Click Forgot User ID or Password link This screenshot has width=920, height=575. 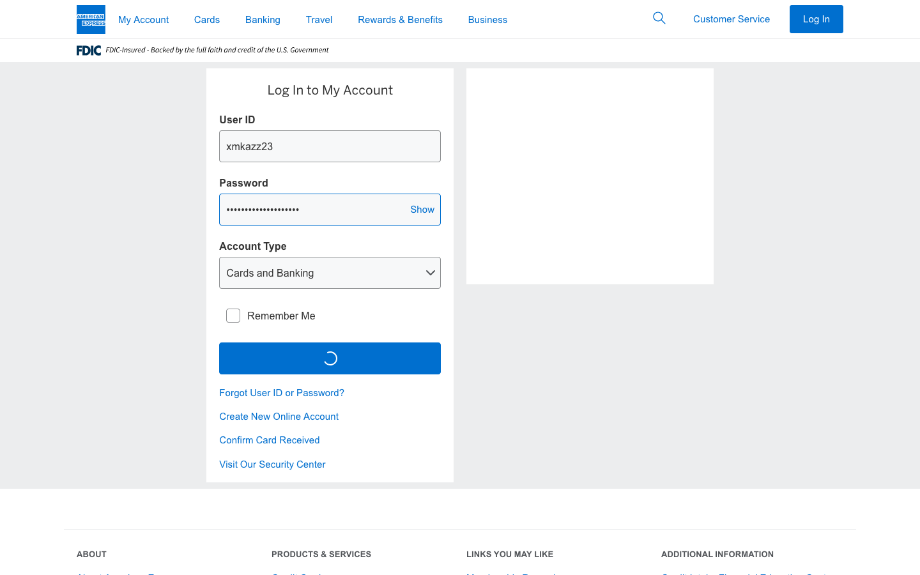point(282,393)
